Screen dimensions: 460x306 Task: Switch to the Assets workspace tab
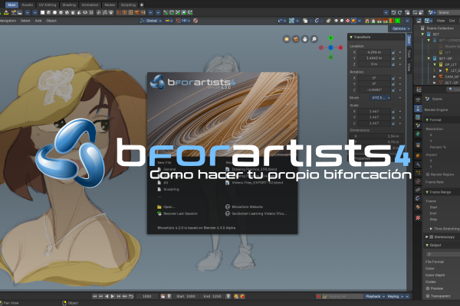click(x=28, y=5)
